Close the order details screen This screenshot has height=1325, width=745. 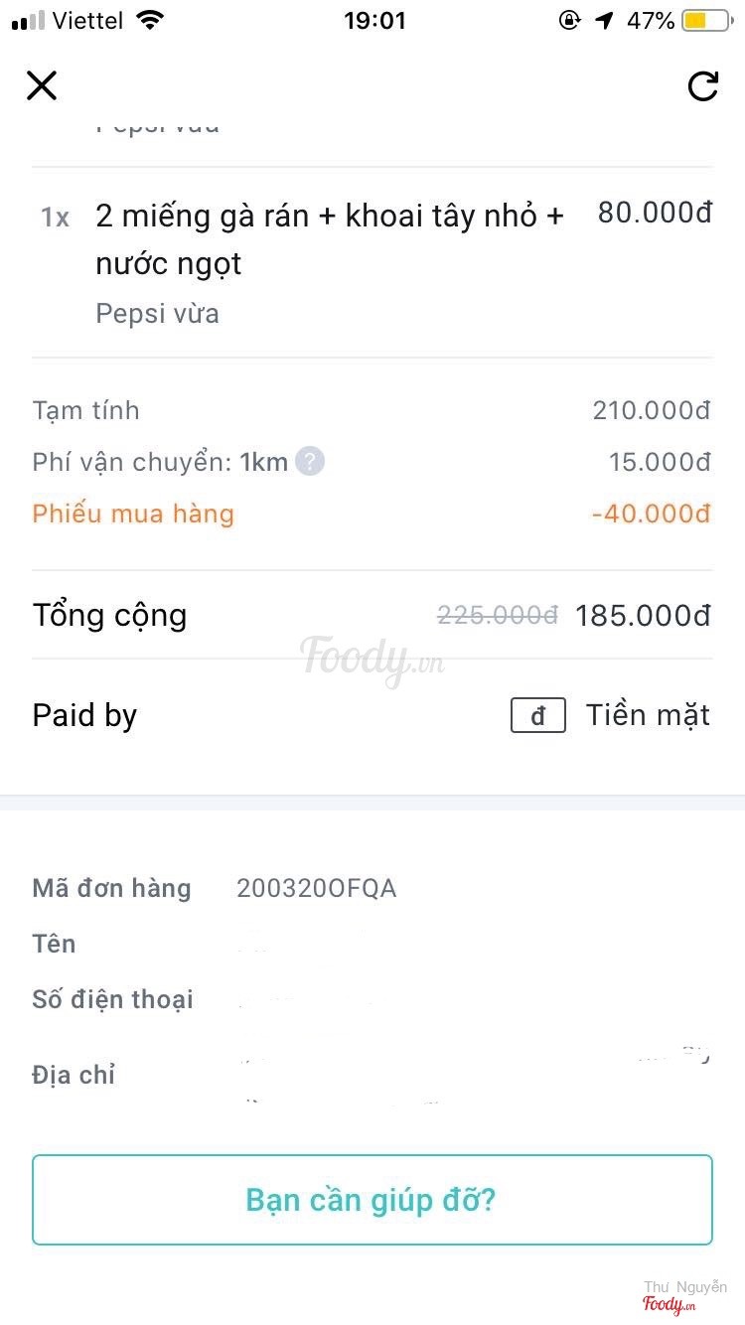[42, 85]
